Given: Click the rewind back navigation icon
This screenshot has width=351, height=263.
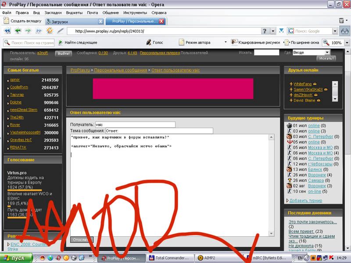Looking at the screenshot, I should [x=7, y=31].
